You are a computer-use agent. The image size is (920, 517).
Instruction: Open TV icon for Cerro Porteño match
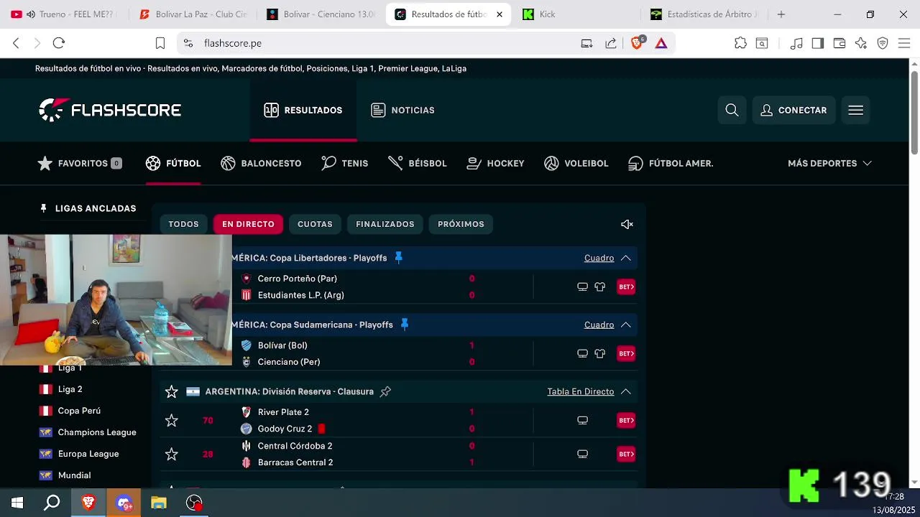[x=583, y=287]
